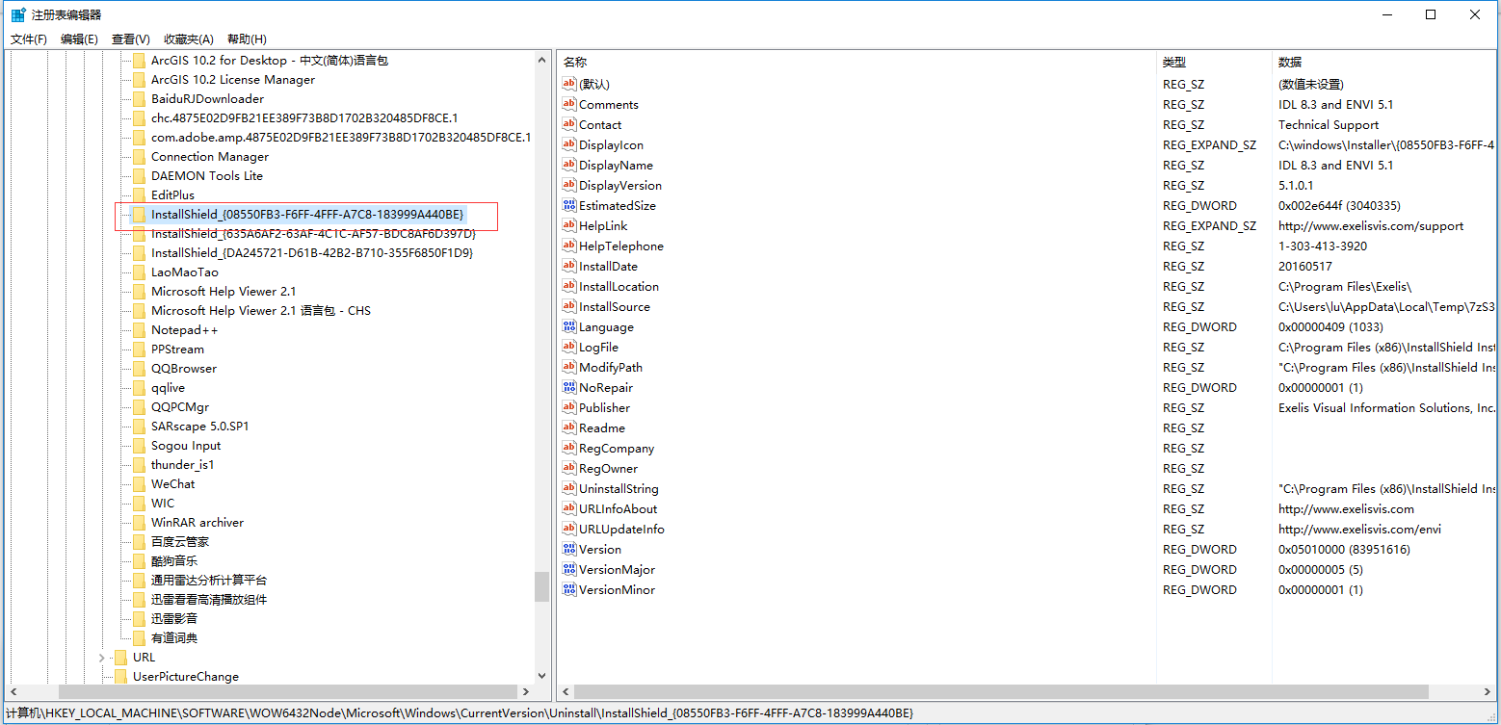Click the tree pane scroll-up arrow
This screenshot has height=725, width=1501.
541,60
